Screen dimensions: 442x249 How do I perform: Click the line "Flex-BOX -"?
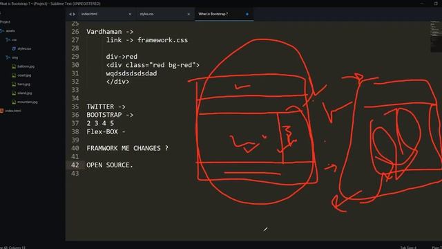coord(106,131)
